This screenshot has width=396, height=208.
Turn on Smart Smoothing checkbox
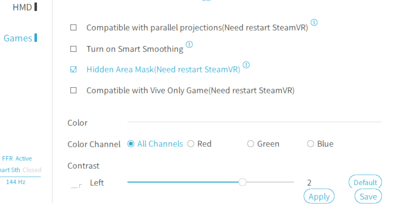73,49
